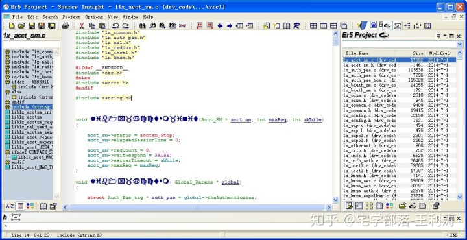Viewport: 467px width, 240px height.
Task: Click the symbol window search field
Action: [31, 44]
